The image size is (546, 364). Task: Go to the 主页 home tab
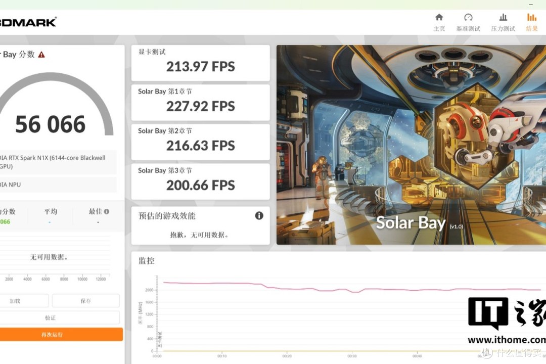click(x=439, y=22)
